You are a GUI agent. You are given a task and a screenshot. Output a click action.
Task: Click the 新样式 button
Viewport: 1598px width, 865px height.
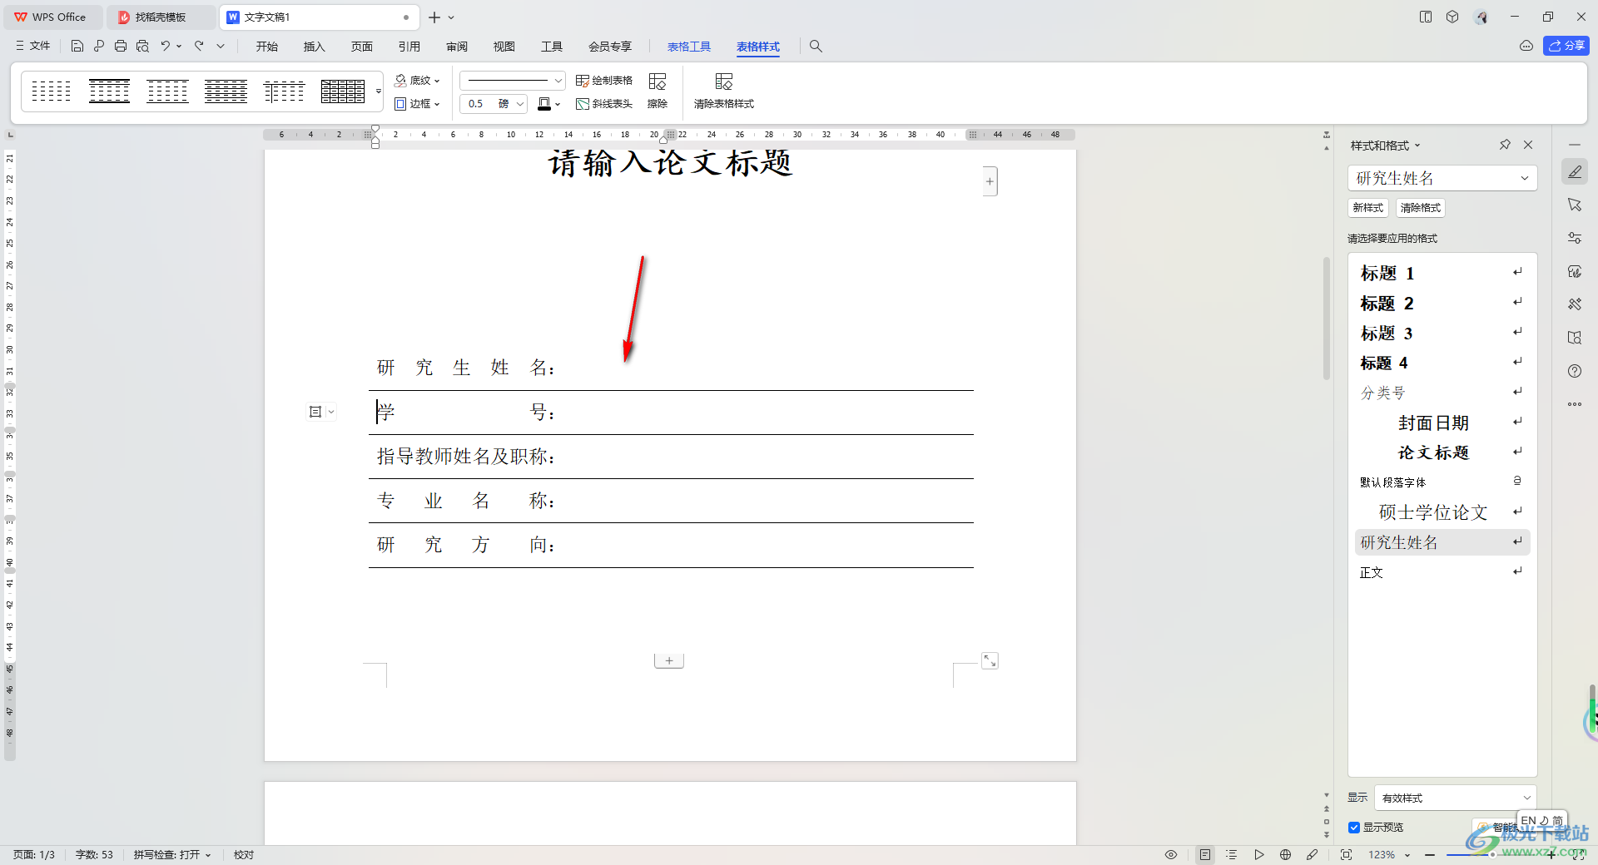(1367, 208)
